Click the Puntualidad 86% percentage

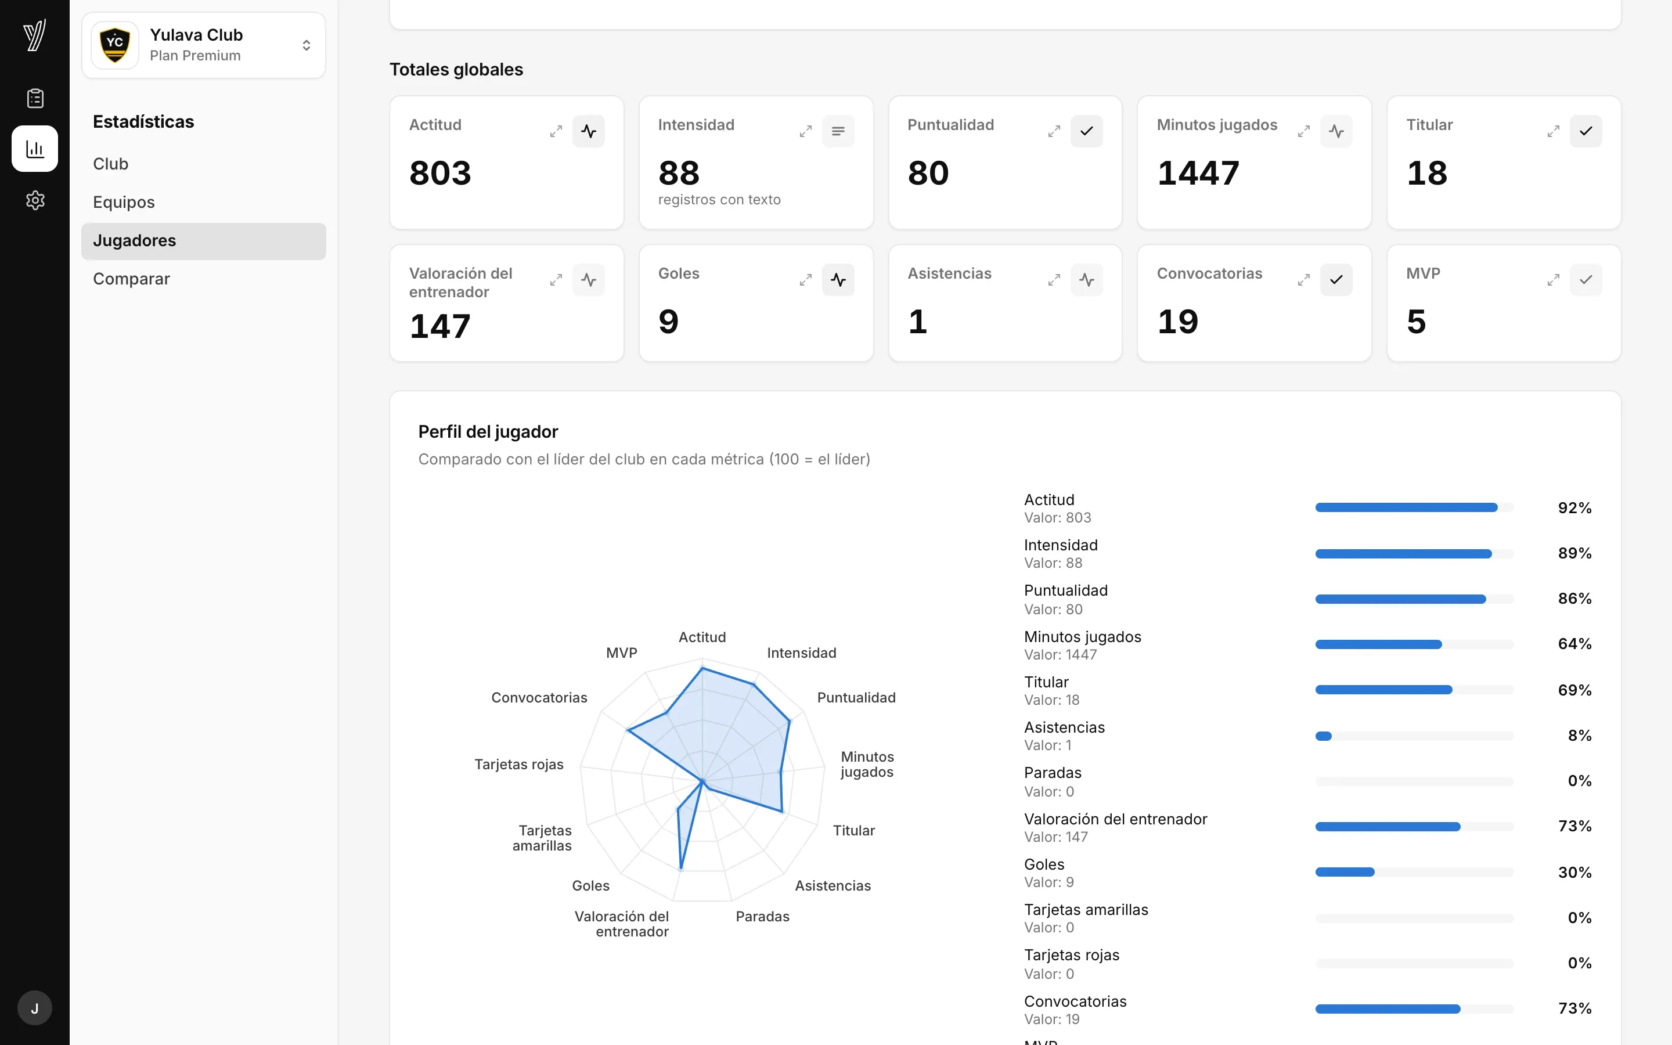coord(1574,599)
